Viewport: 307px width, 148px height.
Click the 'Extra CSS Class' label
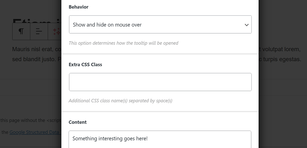click(85, 65)
